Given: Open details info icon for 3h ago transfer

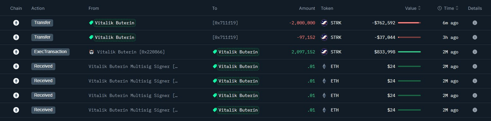Looking at the screenshot, I should 475,37.
